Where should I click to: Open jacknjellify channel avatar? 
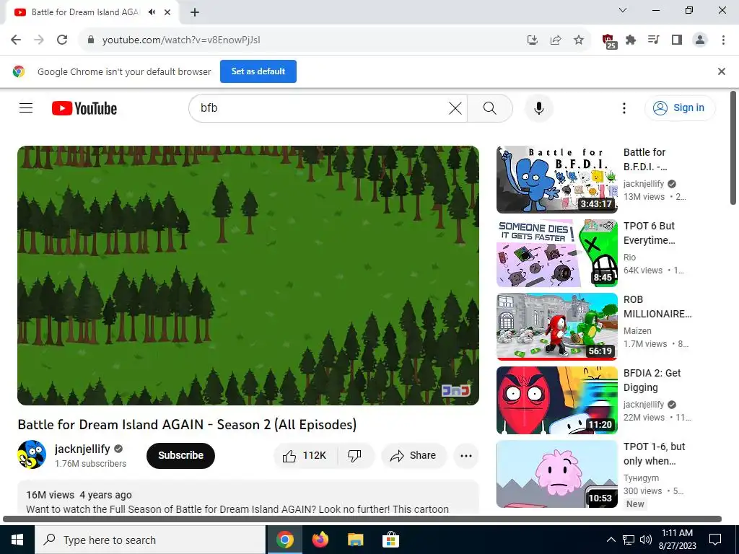tap(32, 454)
